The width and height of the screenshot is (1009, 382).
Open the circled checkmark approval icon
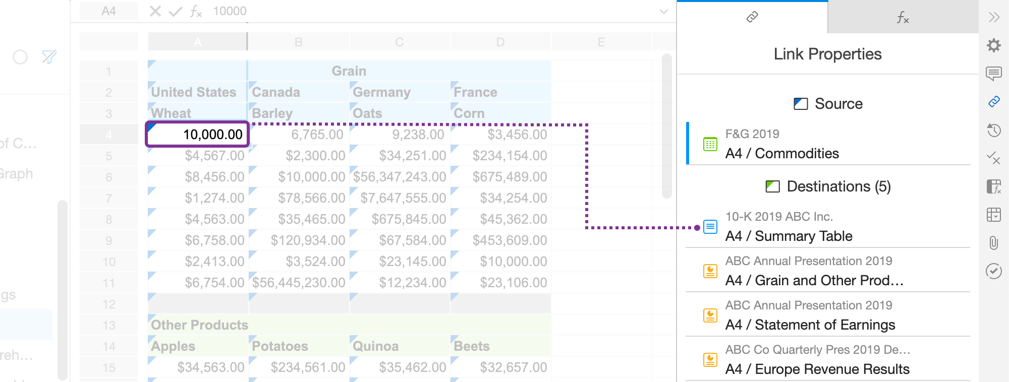click(x=994, y=271)
